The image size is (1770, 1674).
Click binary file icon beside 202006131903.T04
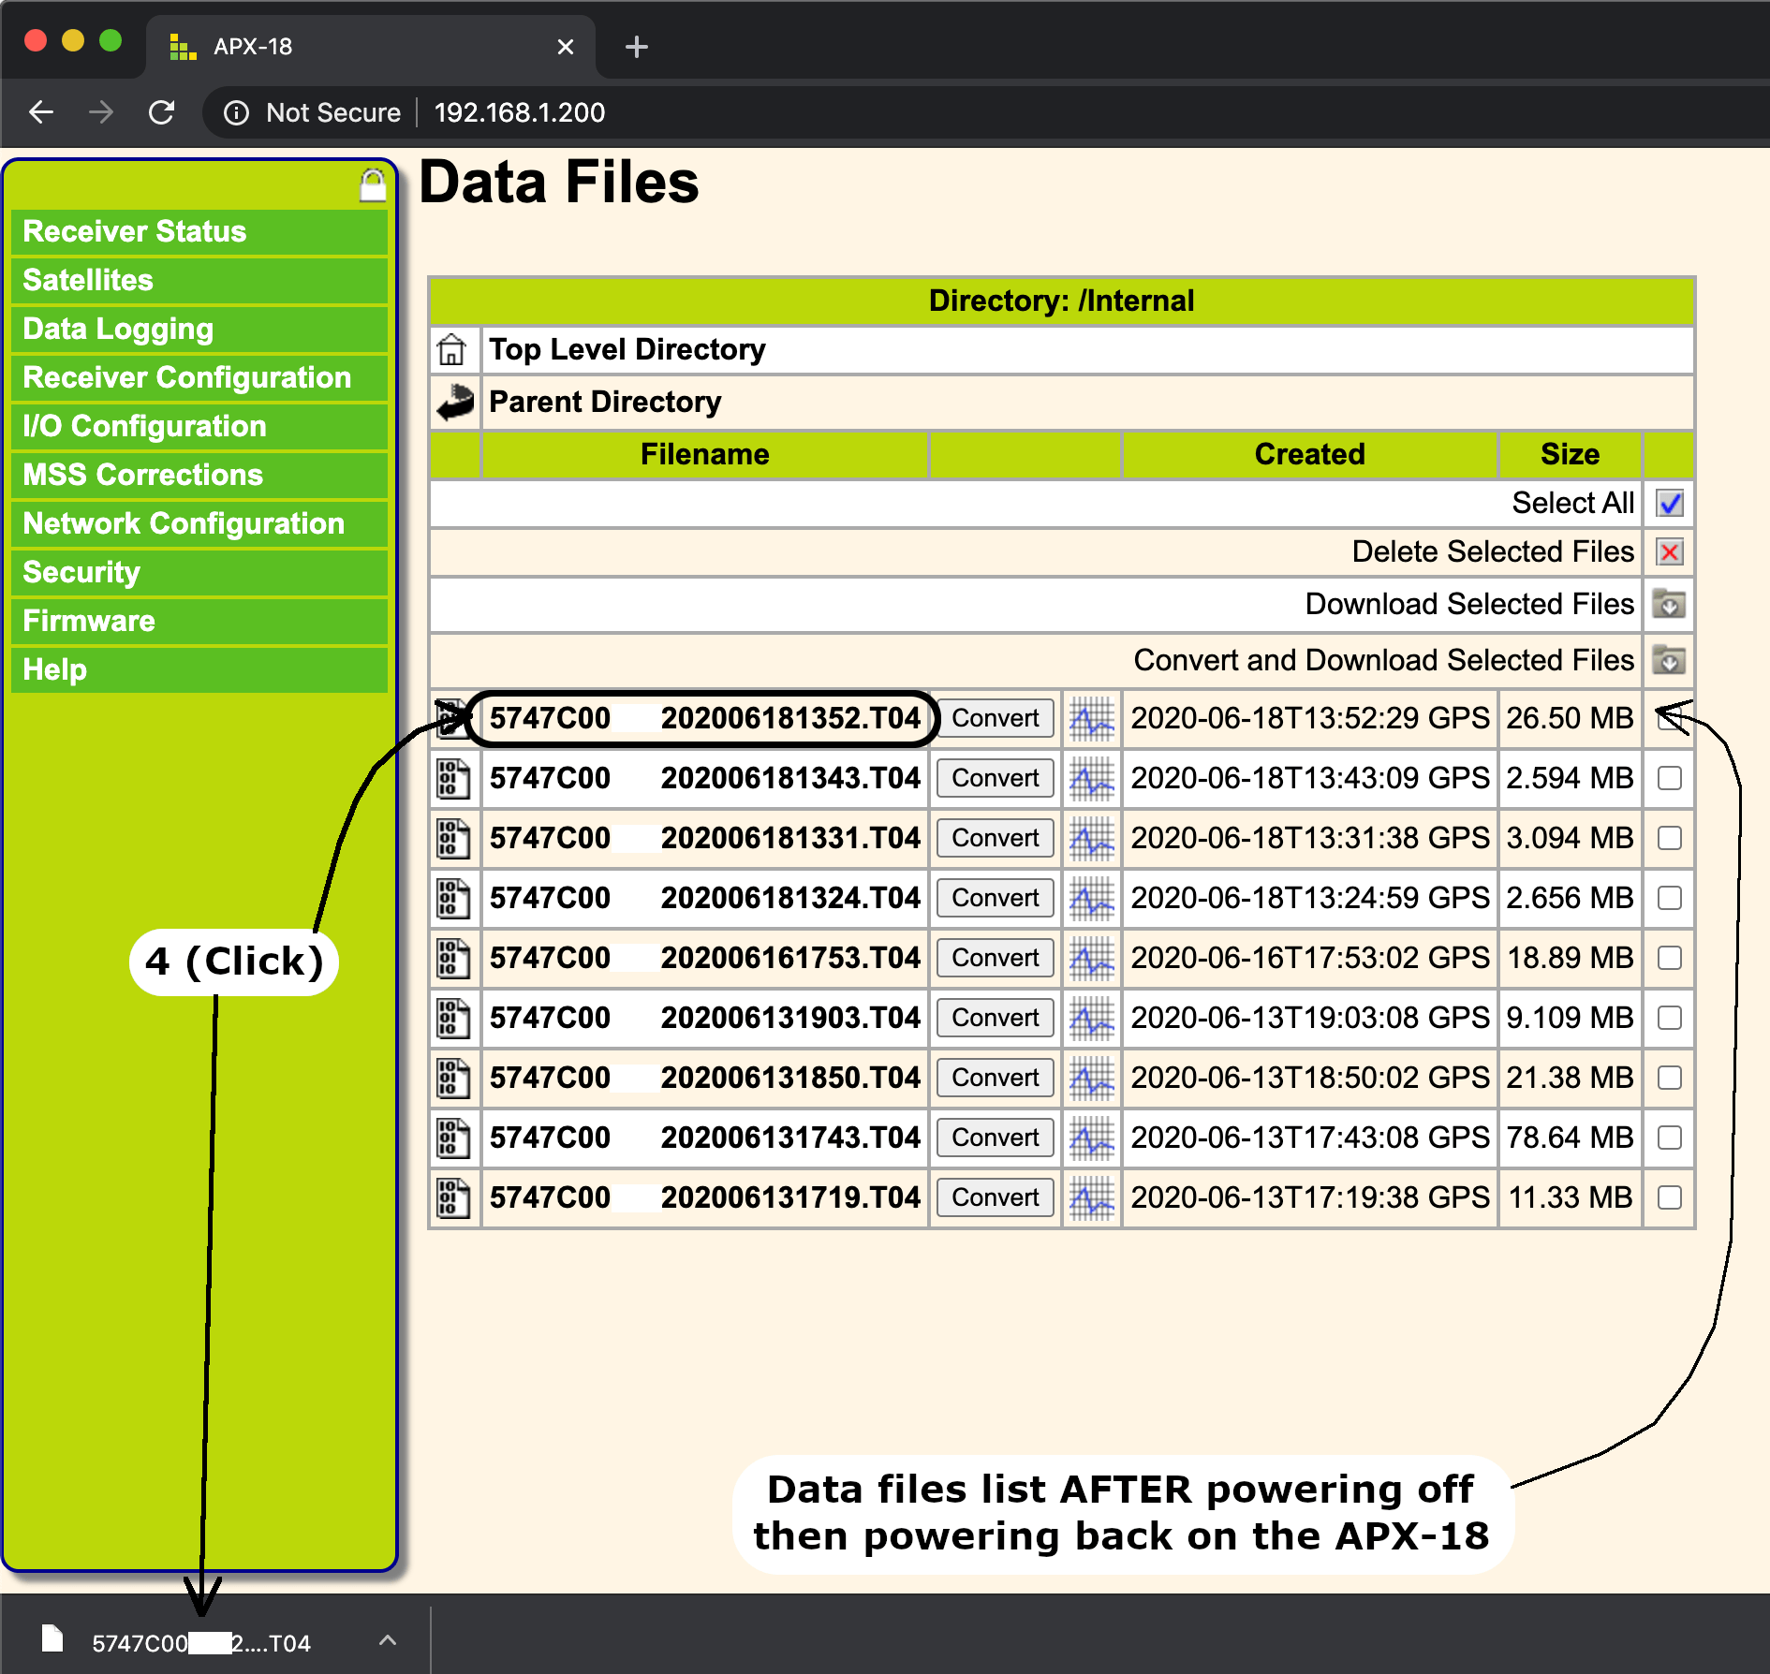[453, 1019]
